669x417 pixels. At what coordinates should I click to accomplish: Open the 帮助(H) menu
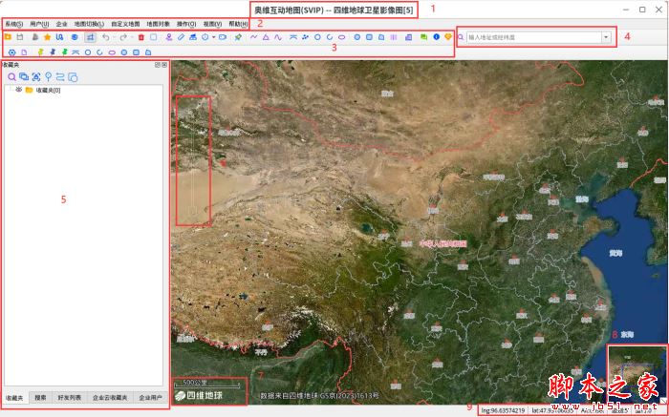tap(238, 24)
